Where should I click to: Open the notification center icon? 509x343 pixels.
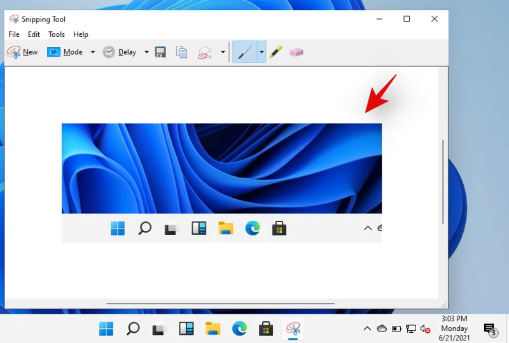489,329
